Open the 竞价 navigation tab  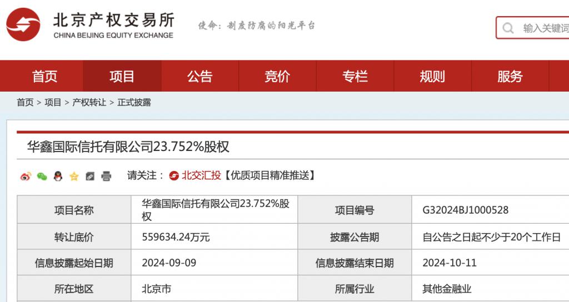pos(278,76)
